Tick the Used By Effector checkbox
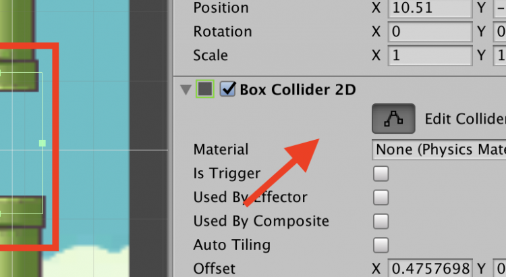 tap(381, 197)
